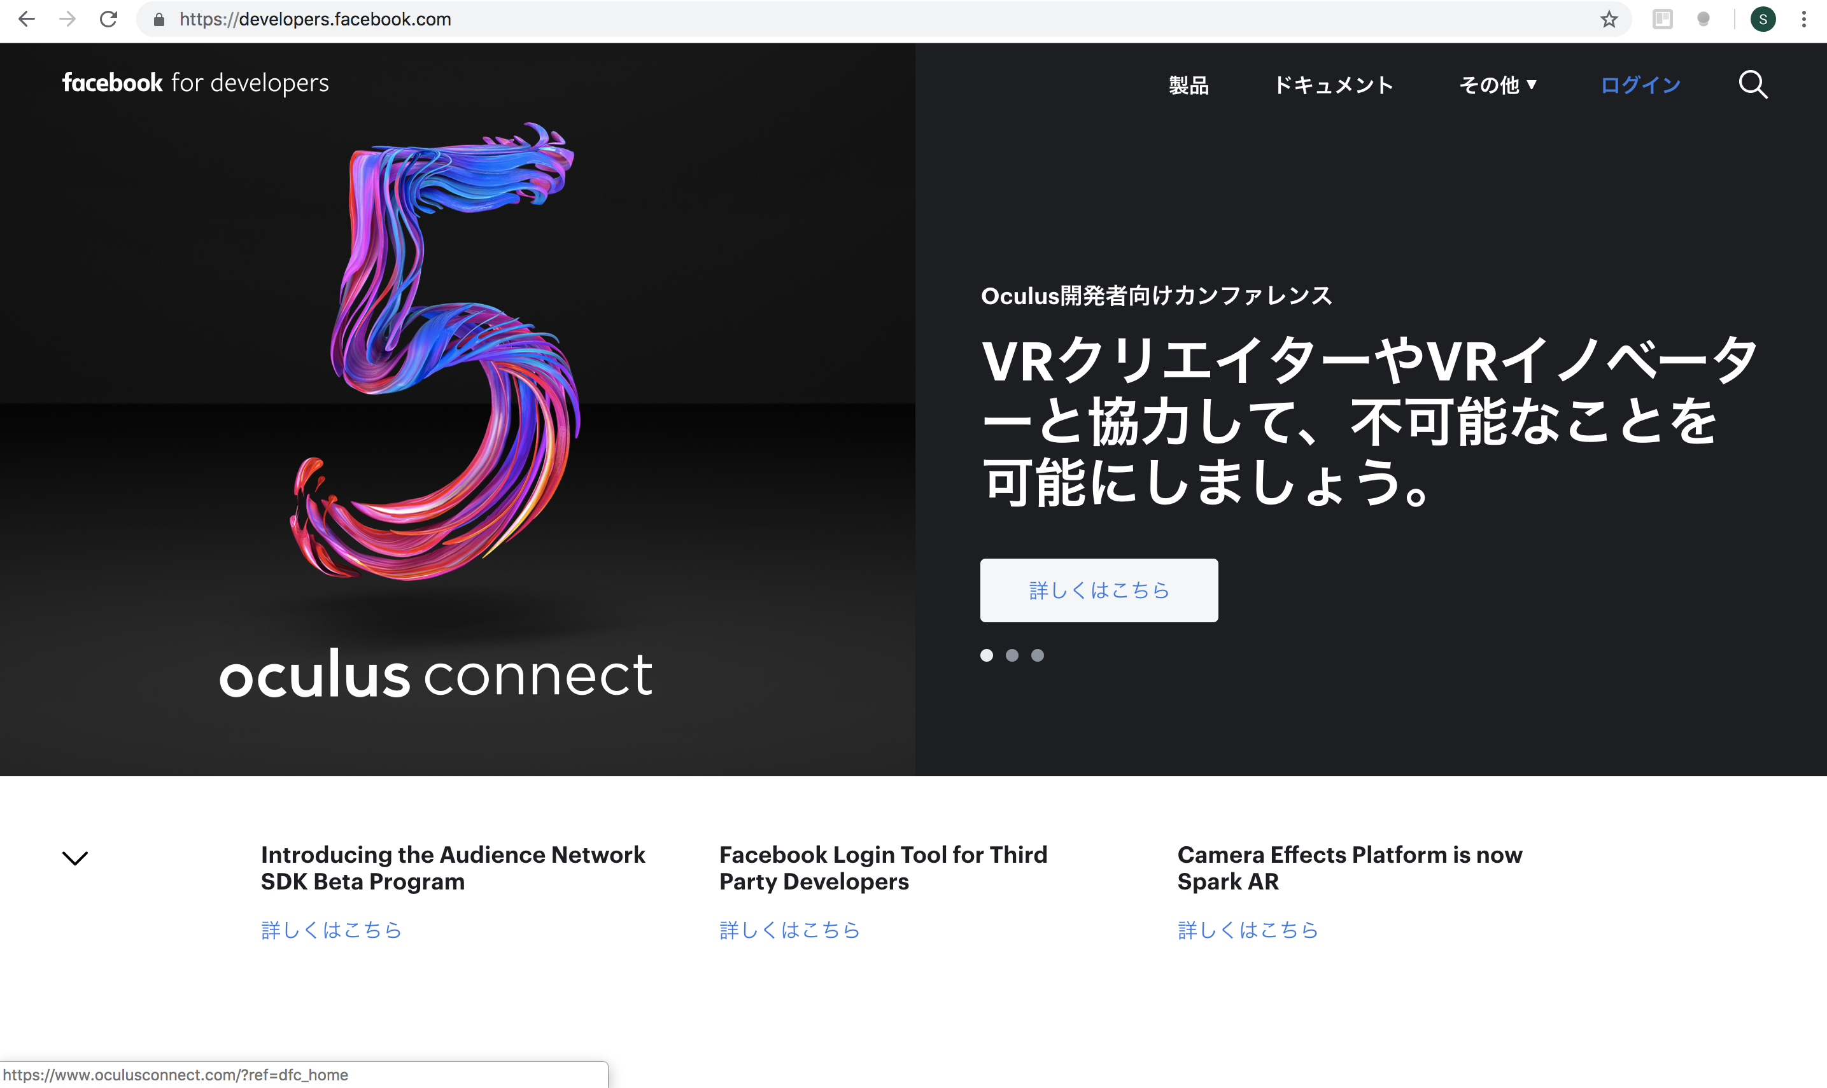Screen dimensions: 1827x1088
Task: Open the square extension icon beside the bookmark star
Action: click(1662, 19)
